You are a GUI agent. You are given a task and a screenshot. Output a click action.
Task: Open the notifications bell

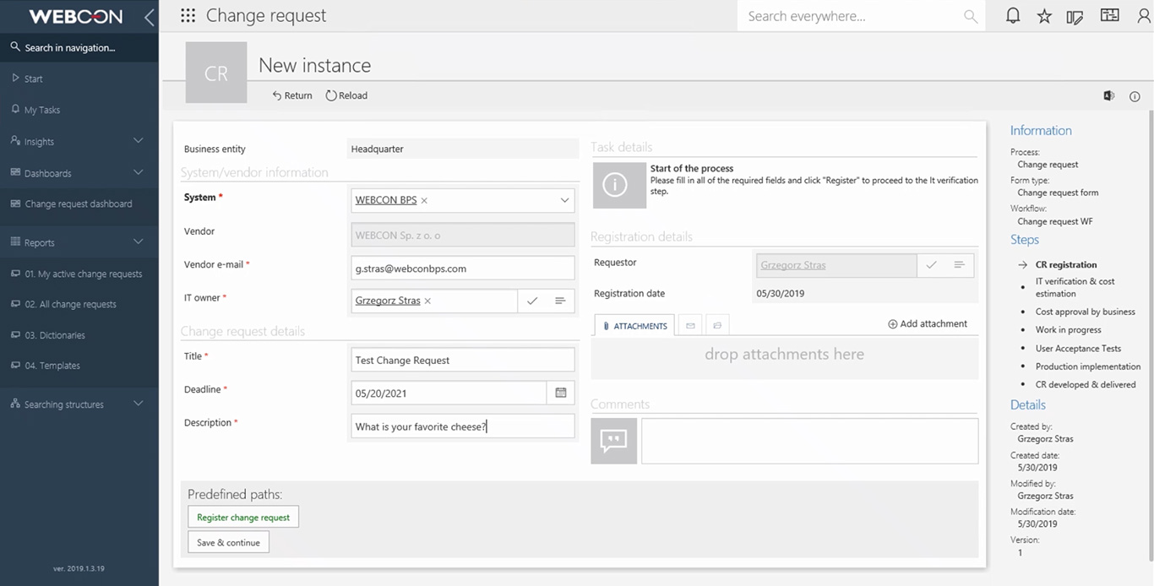coord(1012,16)
